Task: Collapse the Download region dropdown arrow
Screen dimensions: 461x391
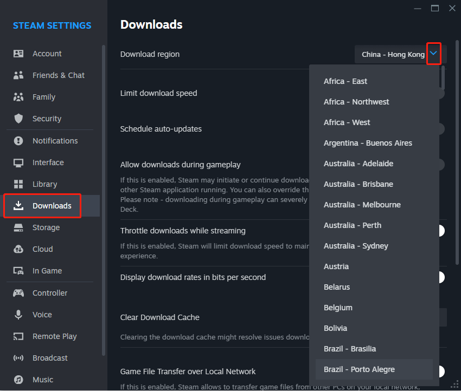Action: (x=433, y=54)
